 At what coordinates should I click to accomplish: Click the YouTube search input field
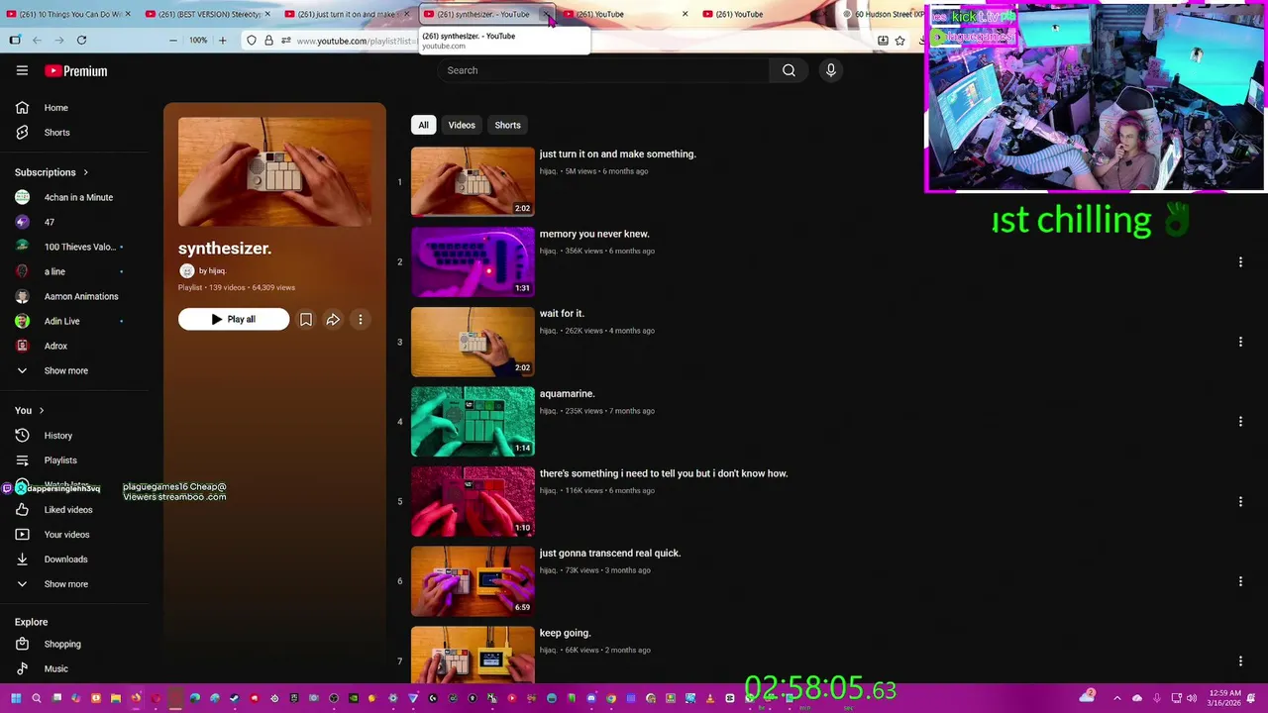602,70
